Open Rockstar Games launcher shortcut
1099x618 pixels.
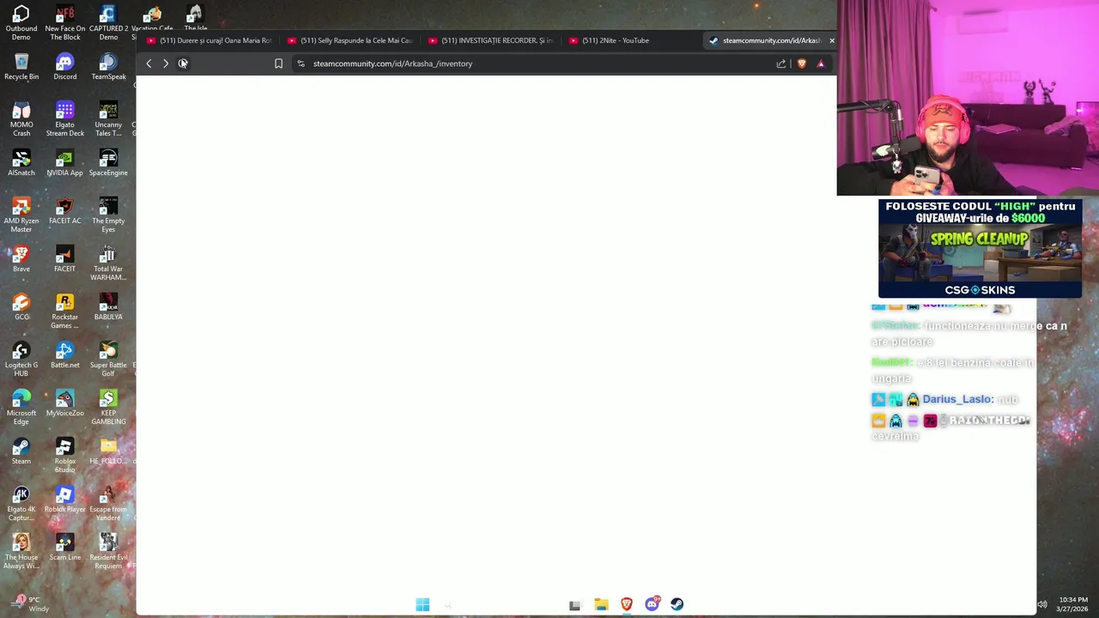pos(65,311)
